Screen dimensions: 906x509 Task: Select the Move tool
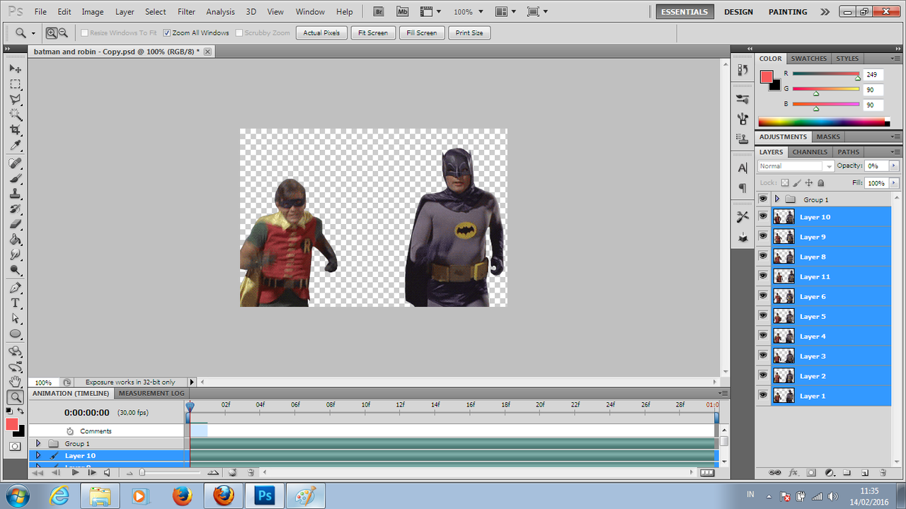pos(15,69)
